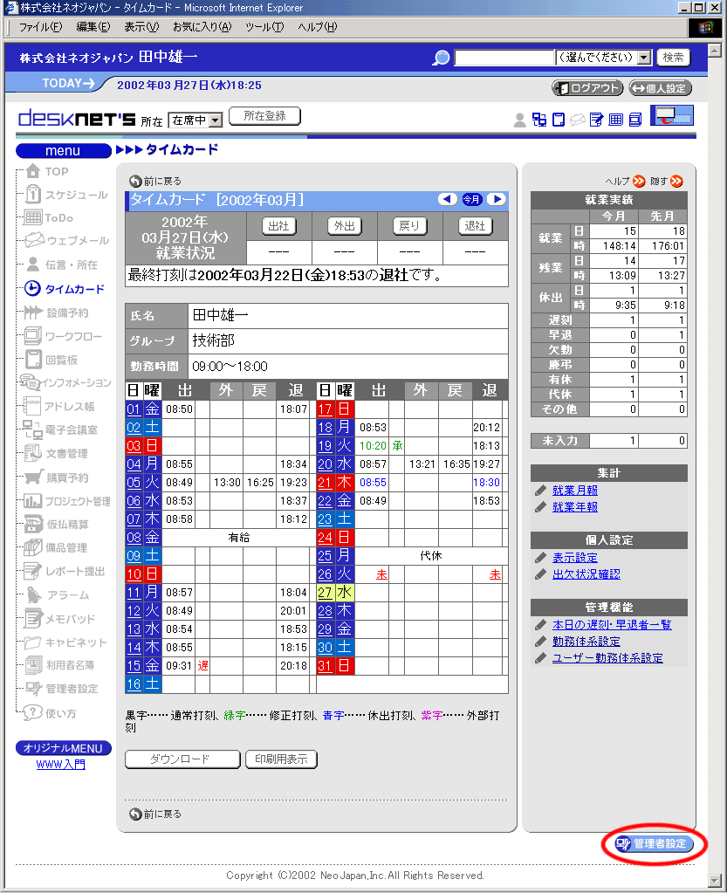Click the 本日の遅刻・早退者一覧 link

[612, 625]
